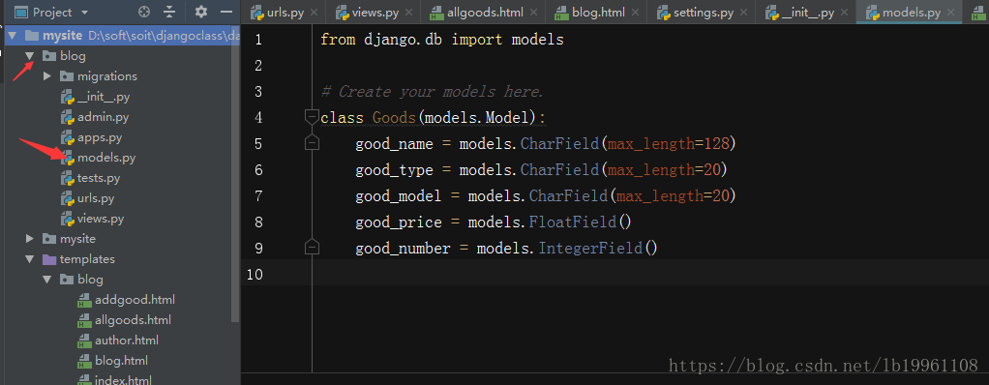Collapse the blog app folder arrow
This screenshot has width=989, height=385.
pyautogui.click(x=30, y=56)
